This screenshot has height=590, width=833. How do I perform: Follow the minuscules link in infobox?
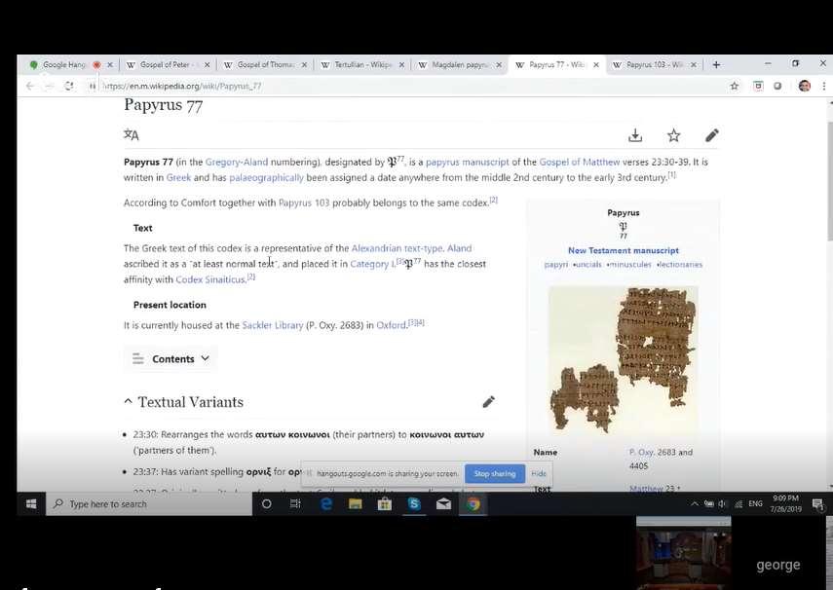point(630,264)
